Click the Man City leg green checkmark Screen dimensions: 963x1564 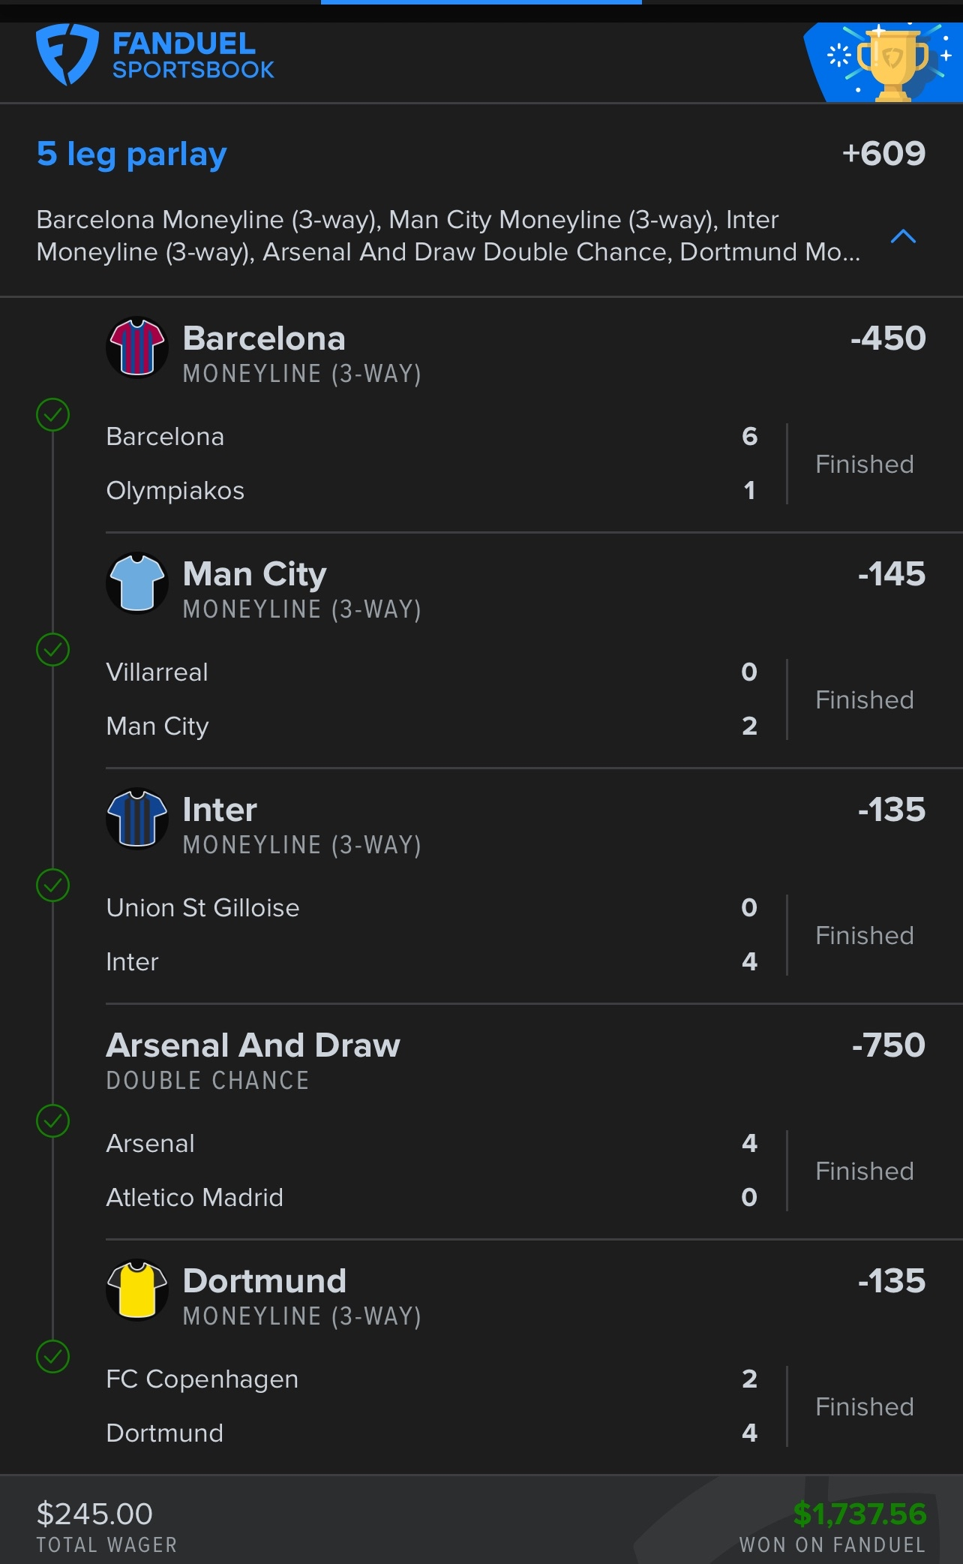(53, 650)
